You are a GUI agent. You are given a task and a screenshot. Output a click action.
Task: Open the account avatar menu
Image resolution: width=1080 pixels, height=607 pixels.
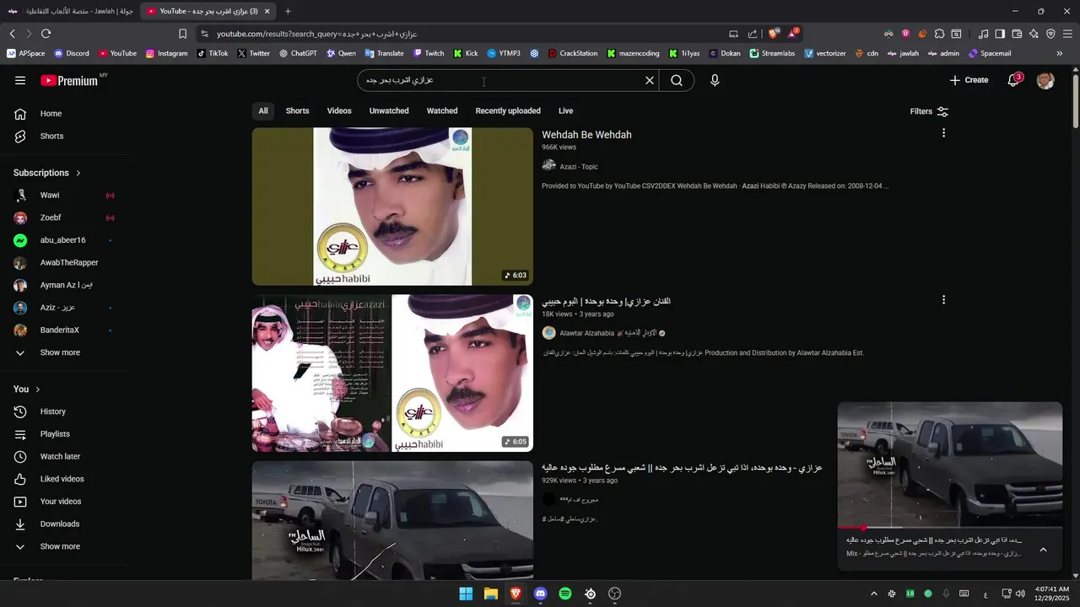[1045, 80]
